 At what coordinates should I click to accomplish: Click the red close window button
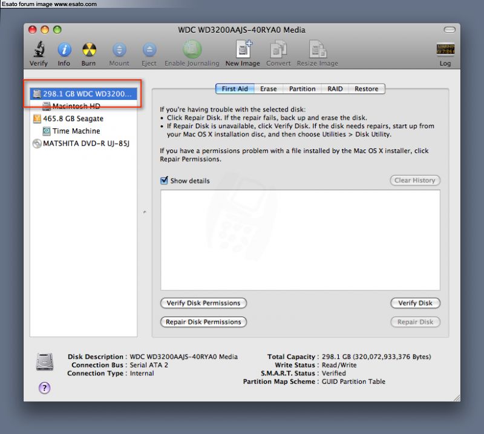point(33,30)
